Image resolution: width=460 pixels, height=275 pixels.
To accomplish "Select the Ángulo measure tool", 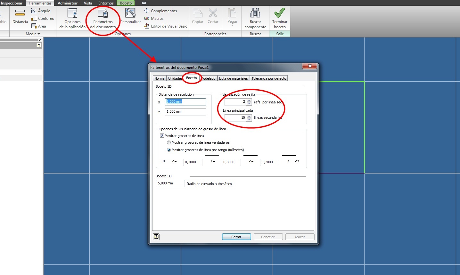I will click(x=41, y=11).
